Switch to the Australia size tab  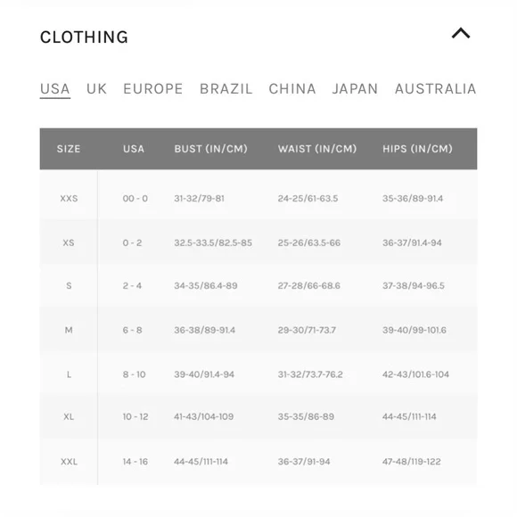pyautogui.click(x=436, y=89)
